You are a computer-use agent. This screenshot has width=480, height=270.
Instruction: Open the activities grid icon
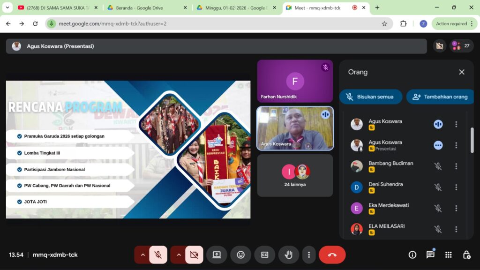[449, 255]
